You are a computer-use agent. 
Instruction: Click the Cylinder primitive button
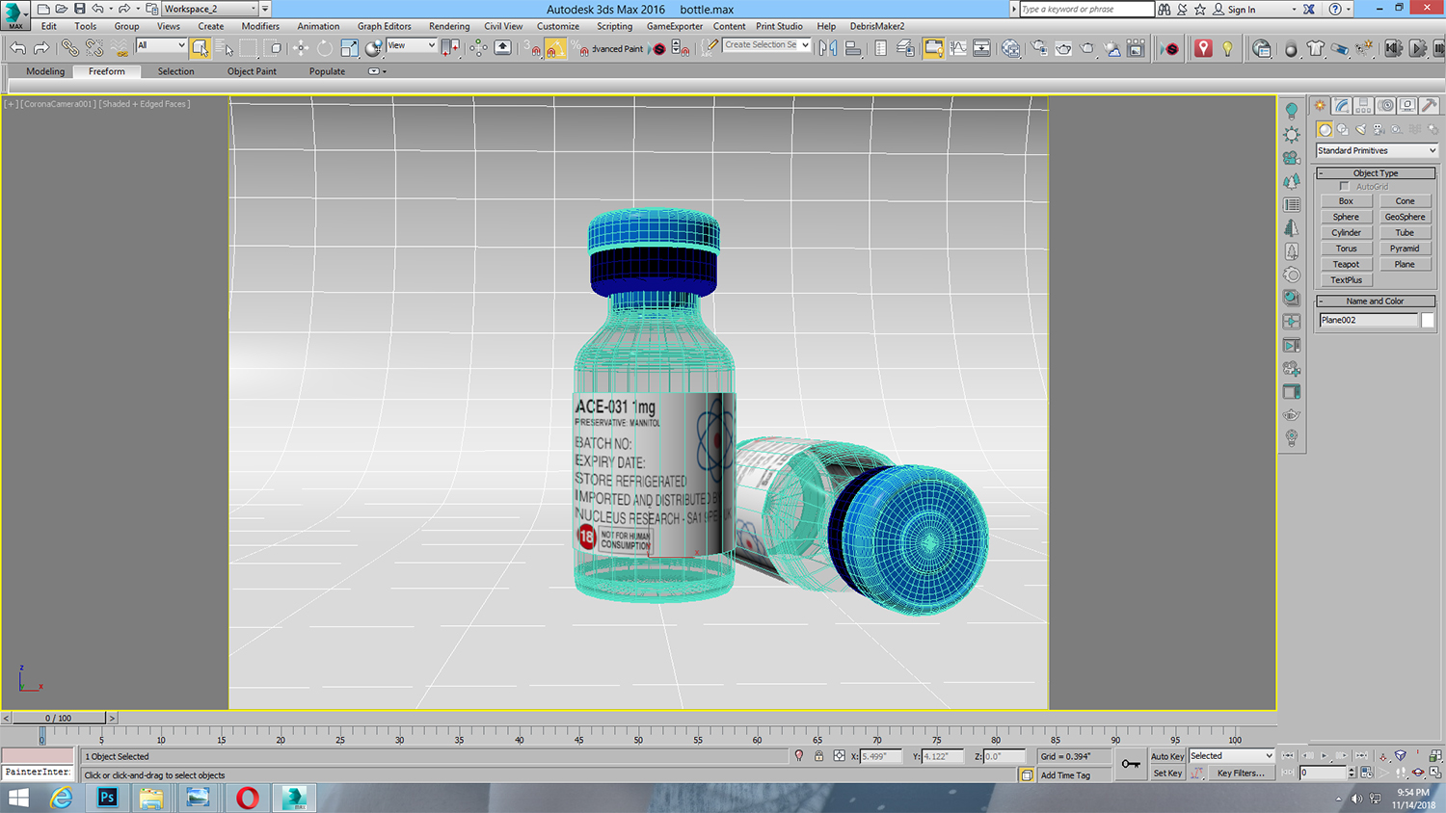click(1346, 232)
